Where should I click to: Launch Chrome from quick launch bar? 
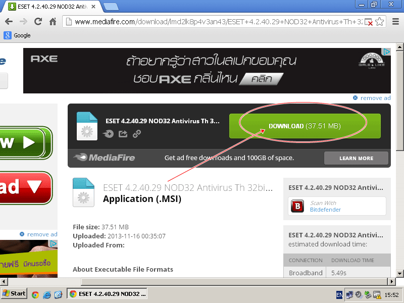tap(35, 294)
